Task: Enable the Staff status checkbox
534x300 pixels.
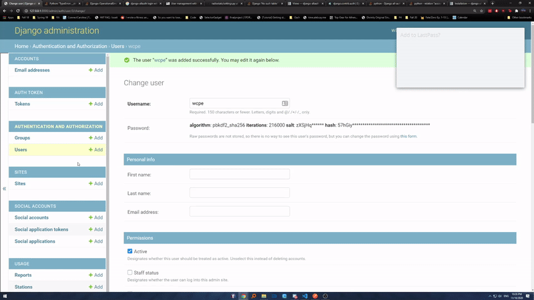Action: tap(129, 273)
